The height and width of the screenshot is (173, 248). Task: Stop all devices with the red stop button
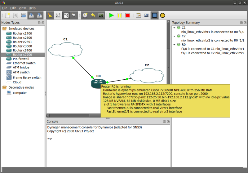point(127,15)
